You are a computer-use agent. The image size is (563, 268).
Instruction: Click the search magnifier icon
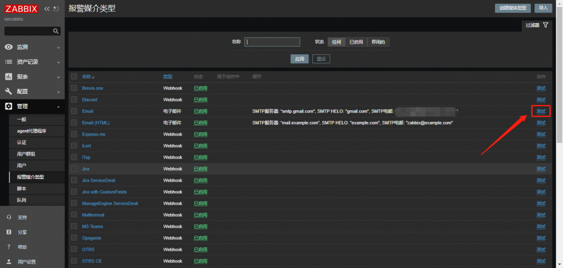(56, 31)
